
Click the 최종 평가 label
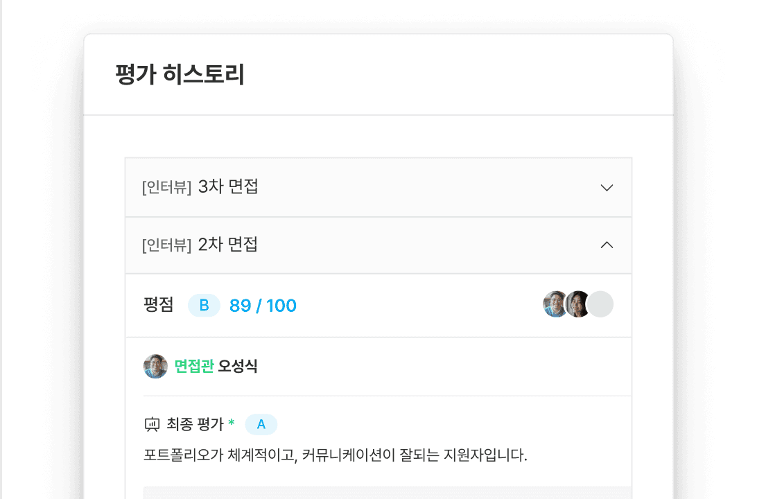coord(195,424)
